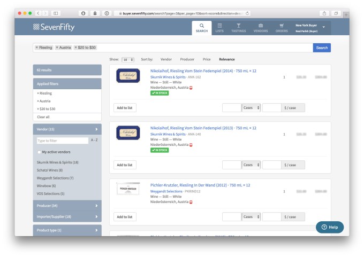The image size is (364, 257).
Task: Click the In Stock badge on 2013 Nikolaihof
Action: (x=160, y=150)
